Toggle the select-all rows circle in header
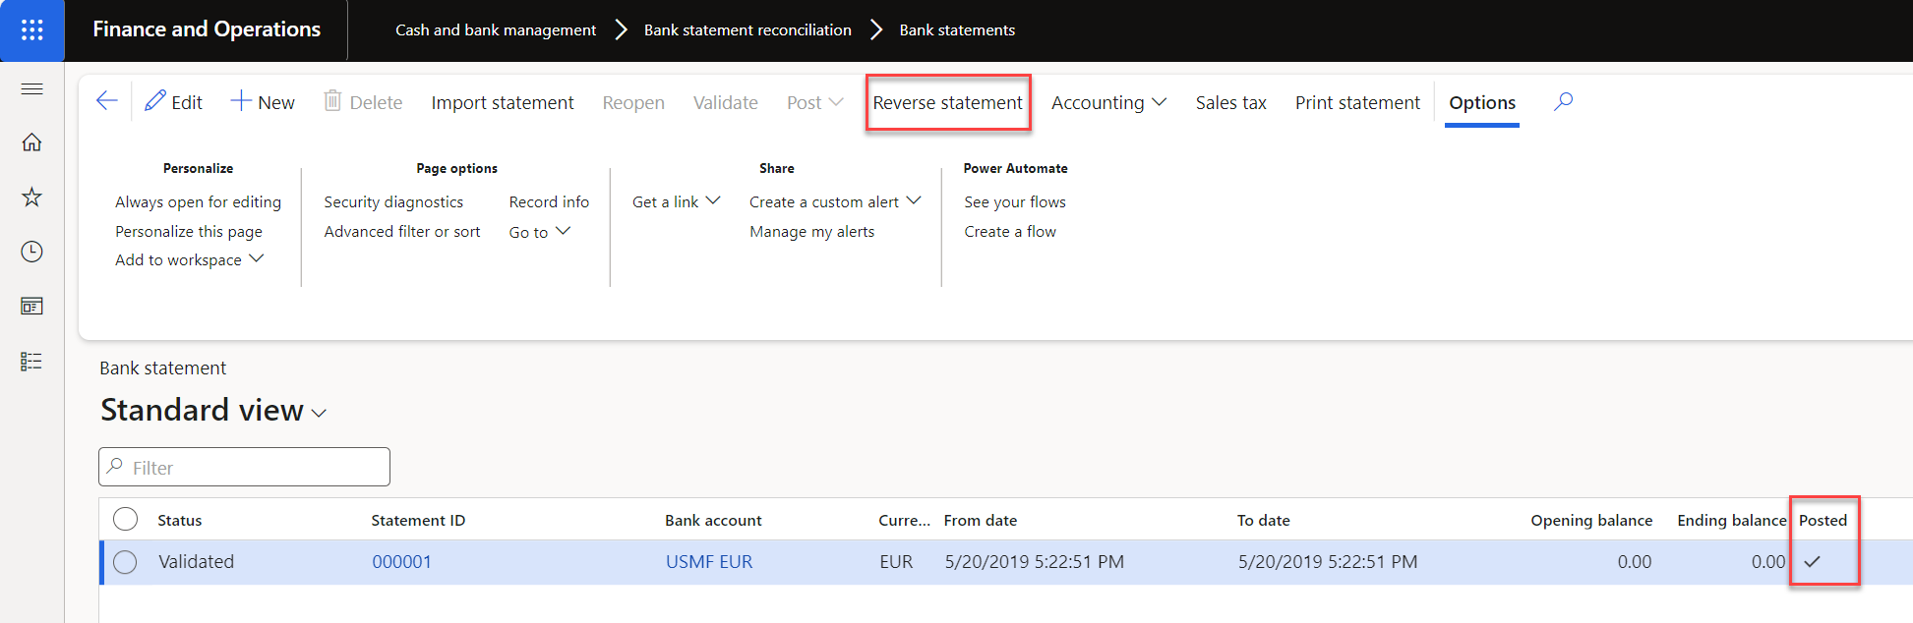 pyautogui.click(x=125, y=520)
